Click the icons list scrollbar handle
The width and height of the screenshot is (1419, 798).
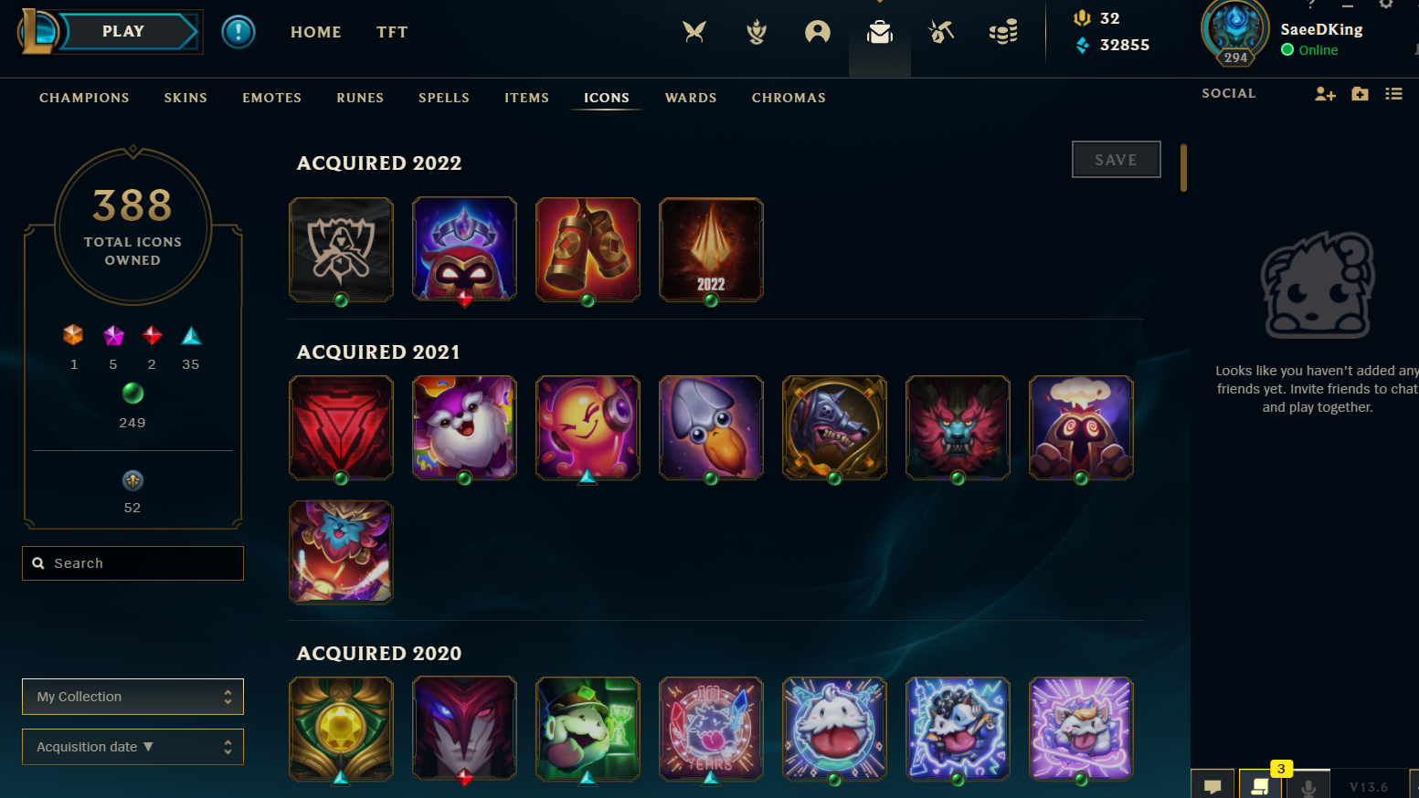[1183, 168]
